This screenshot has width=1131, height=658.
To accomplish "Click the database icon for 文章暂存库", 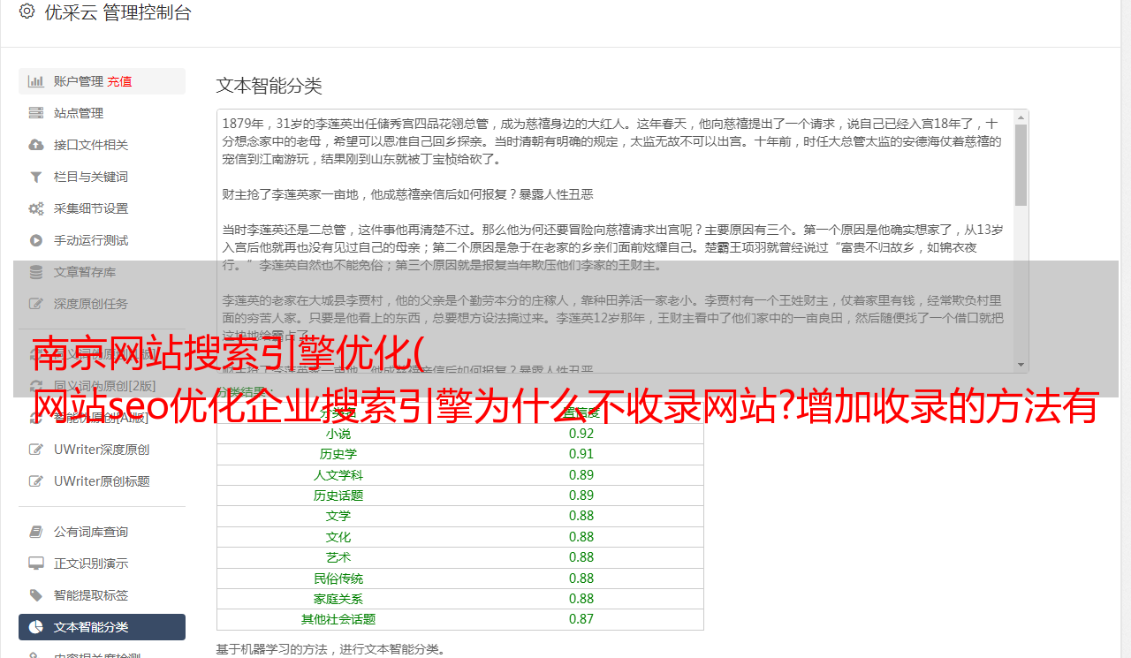I will point(36,272).
